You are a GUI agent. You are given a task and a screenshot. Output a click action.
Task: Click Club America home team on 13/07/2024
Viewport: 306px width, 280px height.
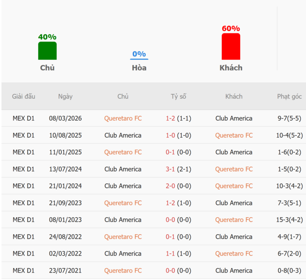click(x=123, y=169)
